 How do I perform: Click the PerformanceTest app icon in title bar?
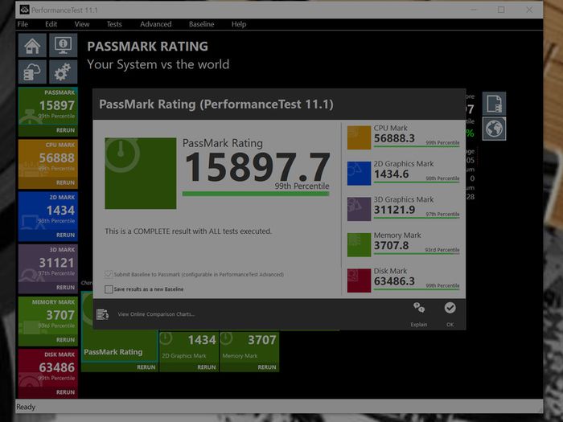pos(24,10)
